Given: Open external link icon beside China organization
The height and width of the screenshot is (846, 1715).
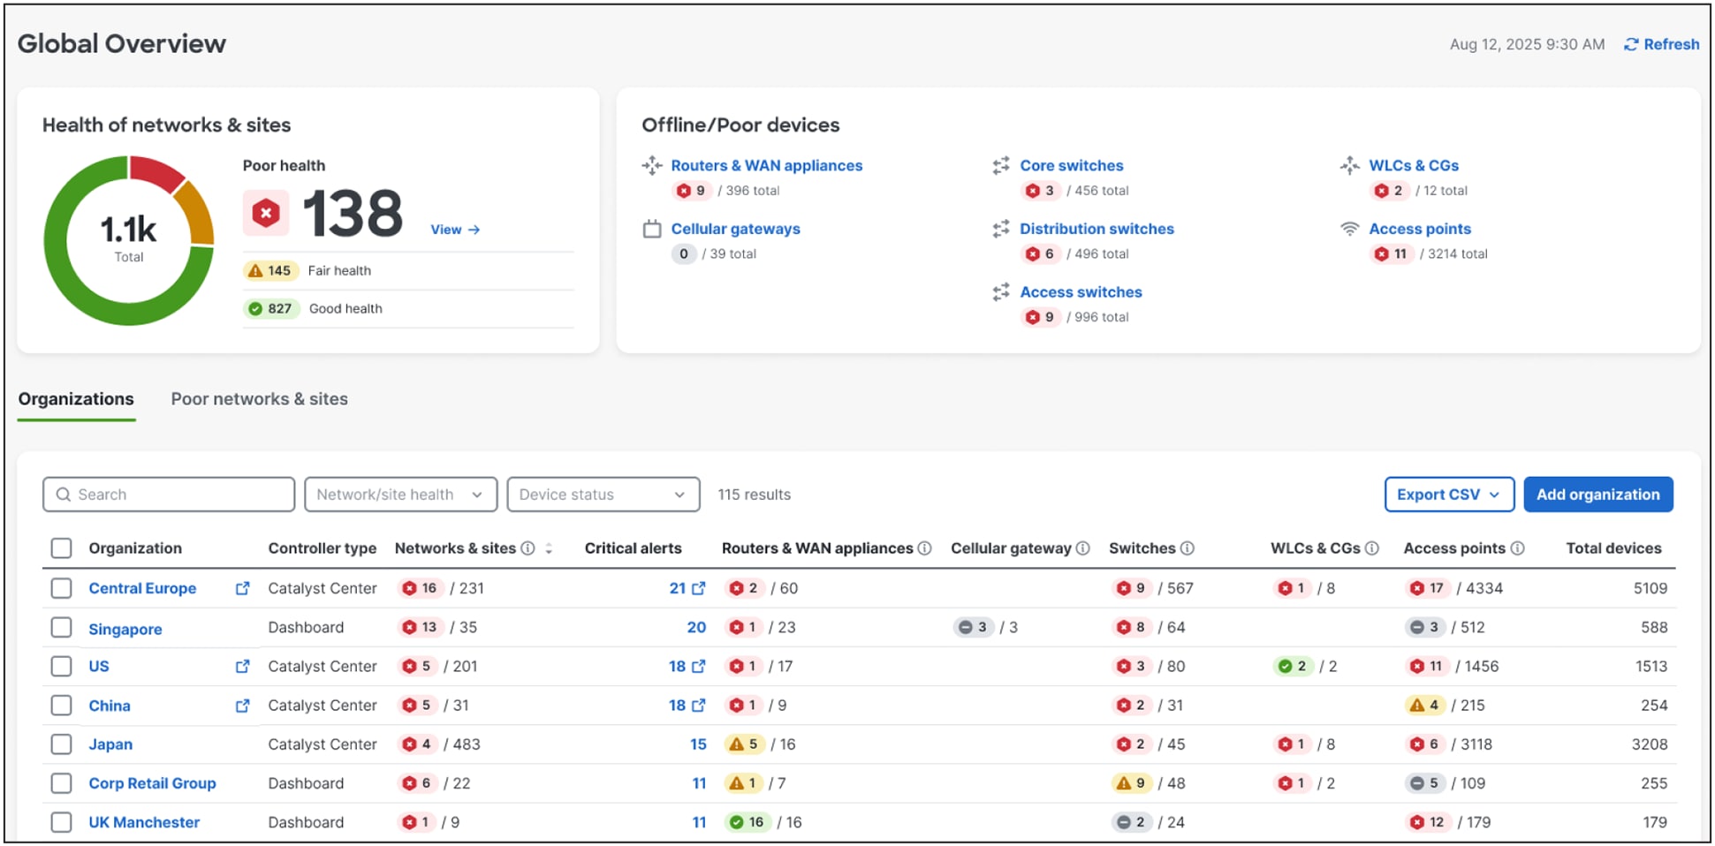Looking at the screenshot, I should [242, 706].
